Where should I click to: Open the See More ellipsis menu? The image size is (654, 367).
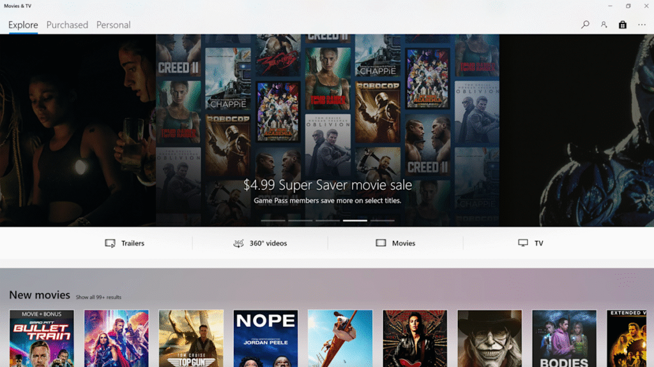(x=642, y=24)
